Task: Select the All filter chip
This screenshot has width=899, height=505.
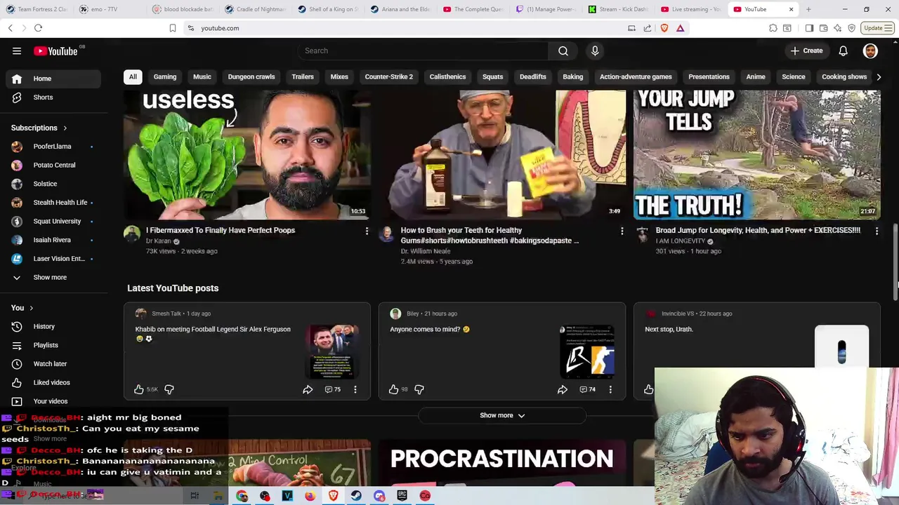Action: click(133, 76)
